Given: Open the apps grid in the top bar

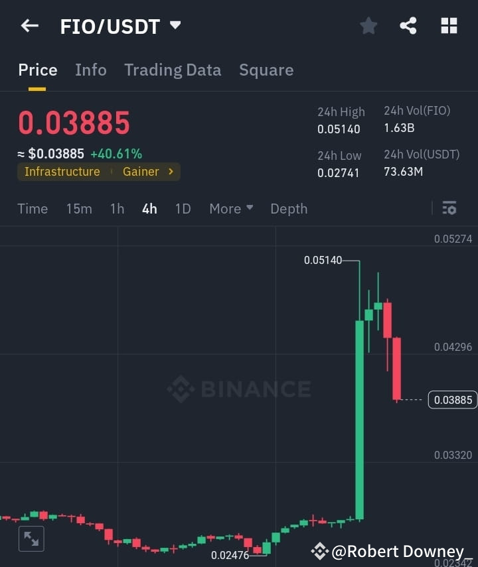Looking at the screenshot, I should (x=449, y=25).
